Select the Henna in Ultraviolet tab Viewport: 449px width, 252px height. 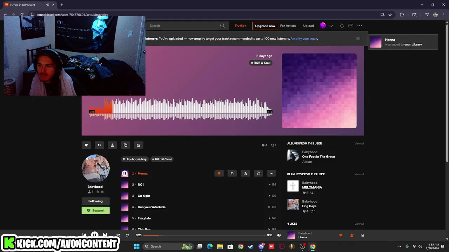pos(29,5)
